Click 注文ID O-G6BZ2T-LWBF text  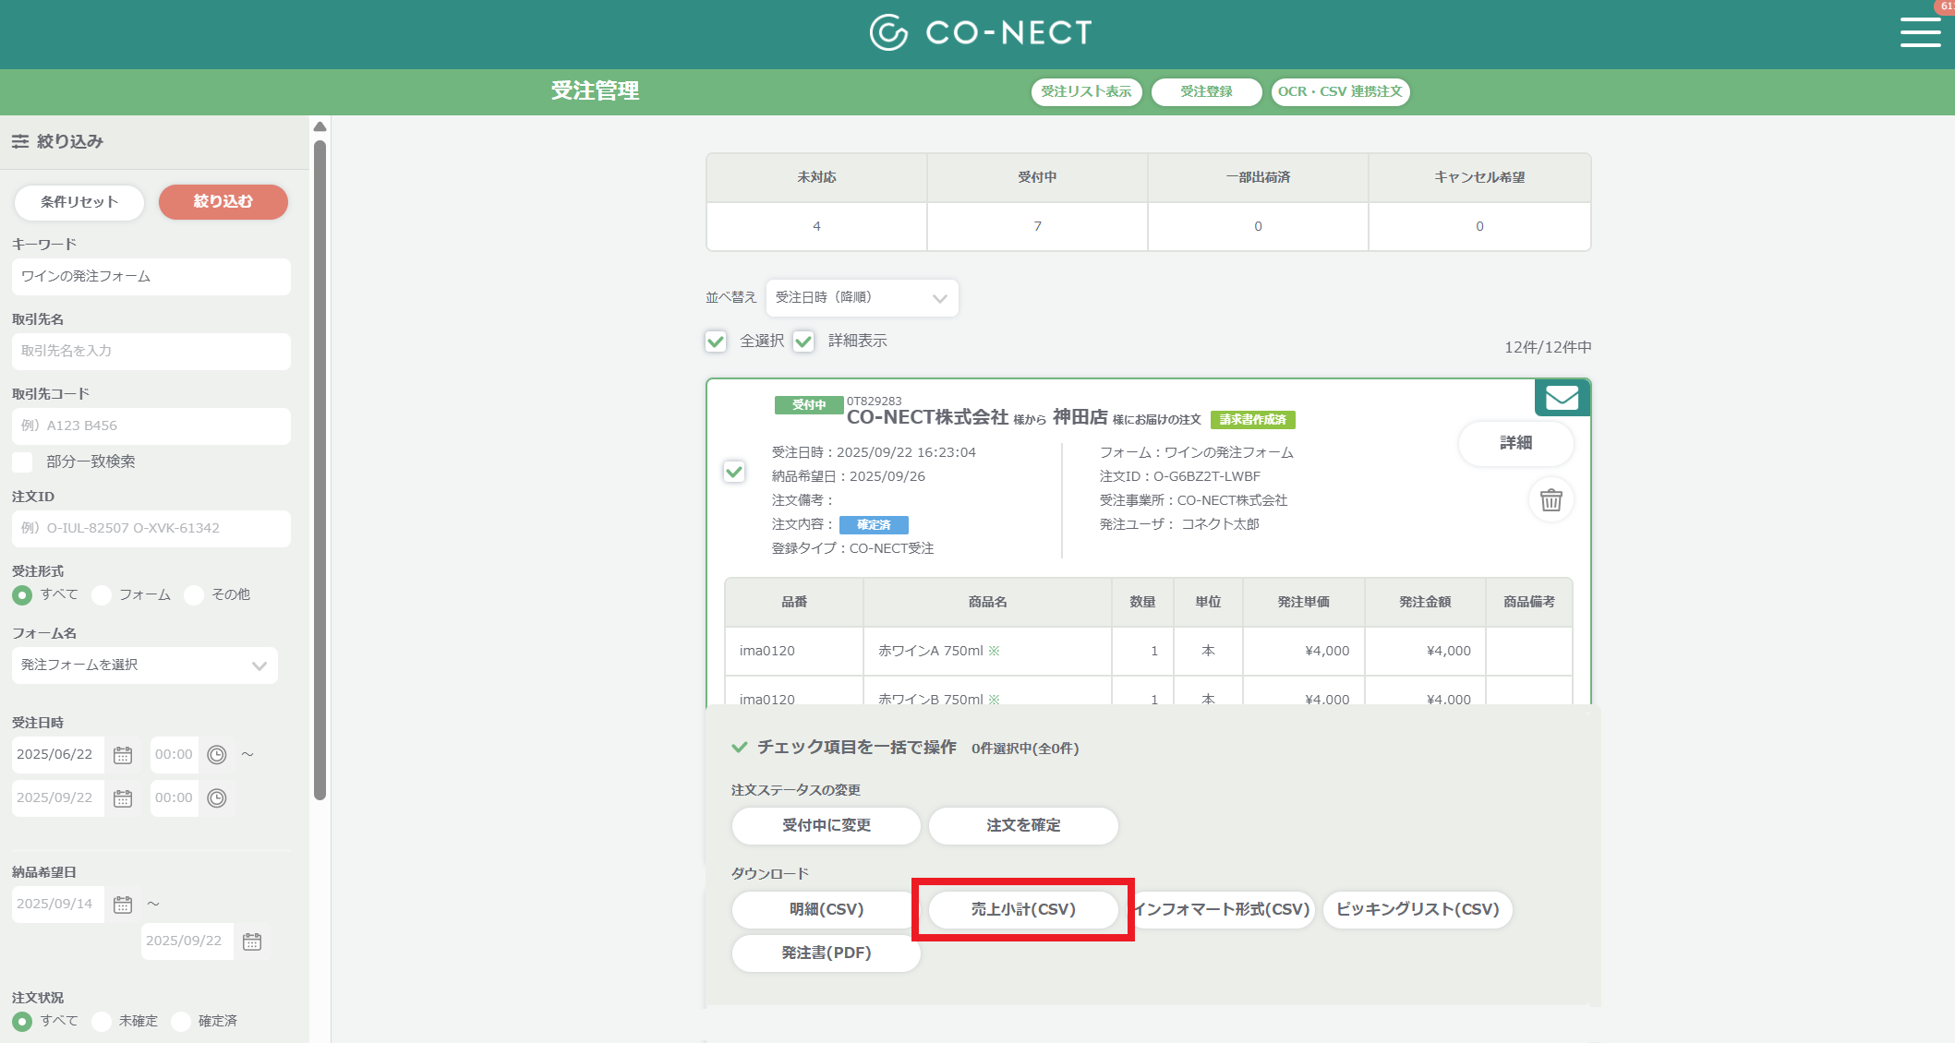1180,477
